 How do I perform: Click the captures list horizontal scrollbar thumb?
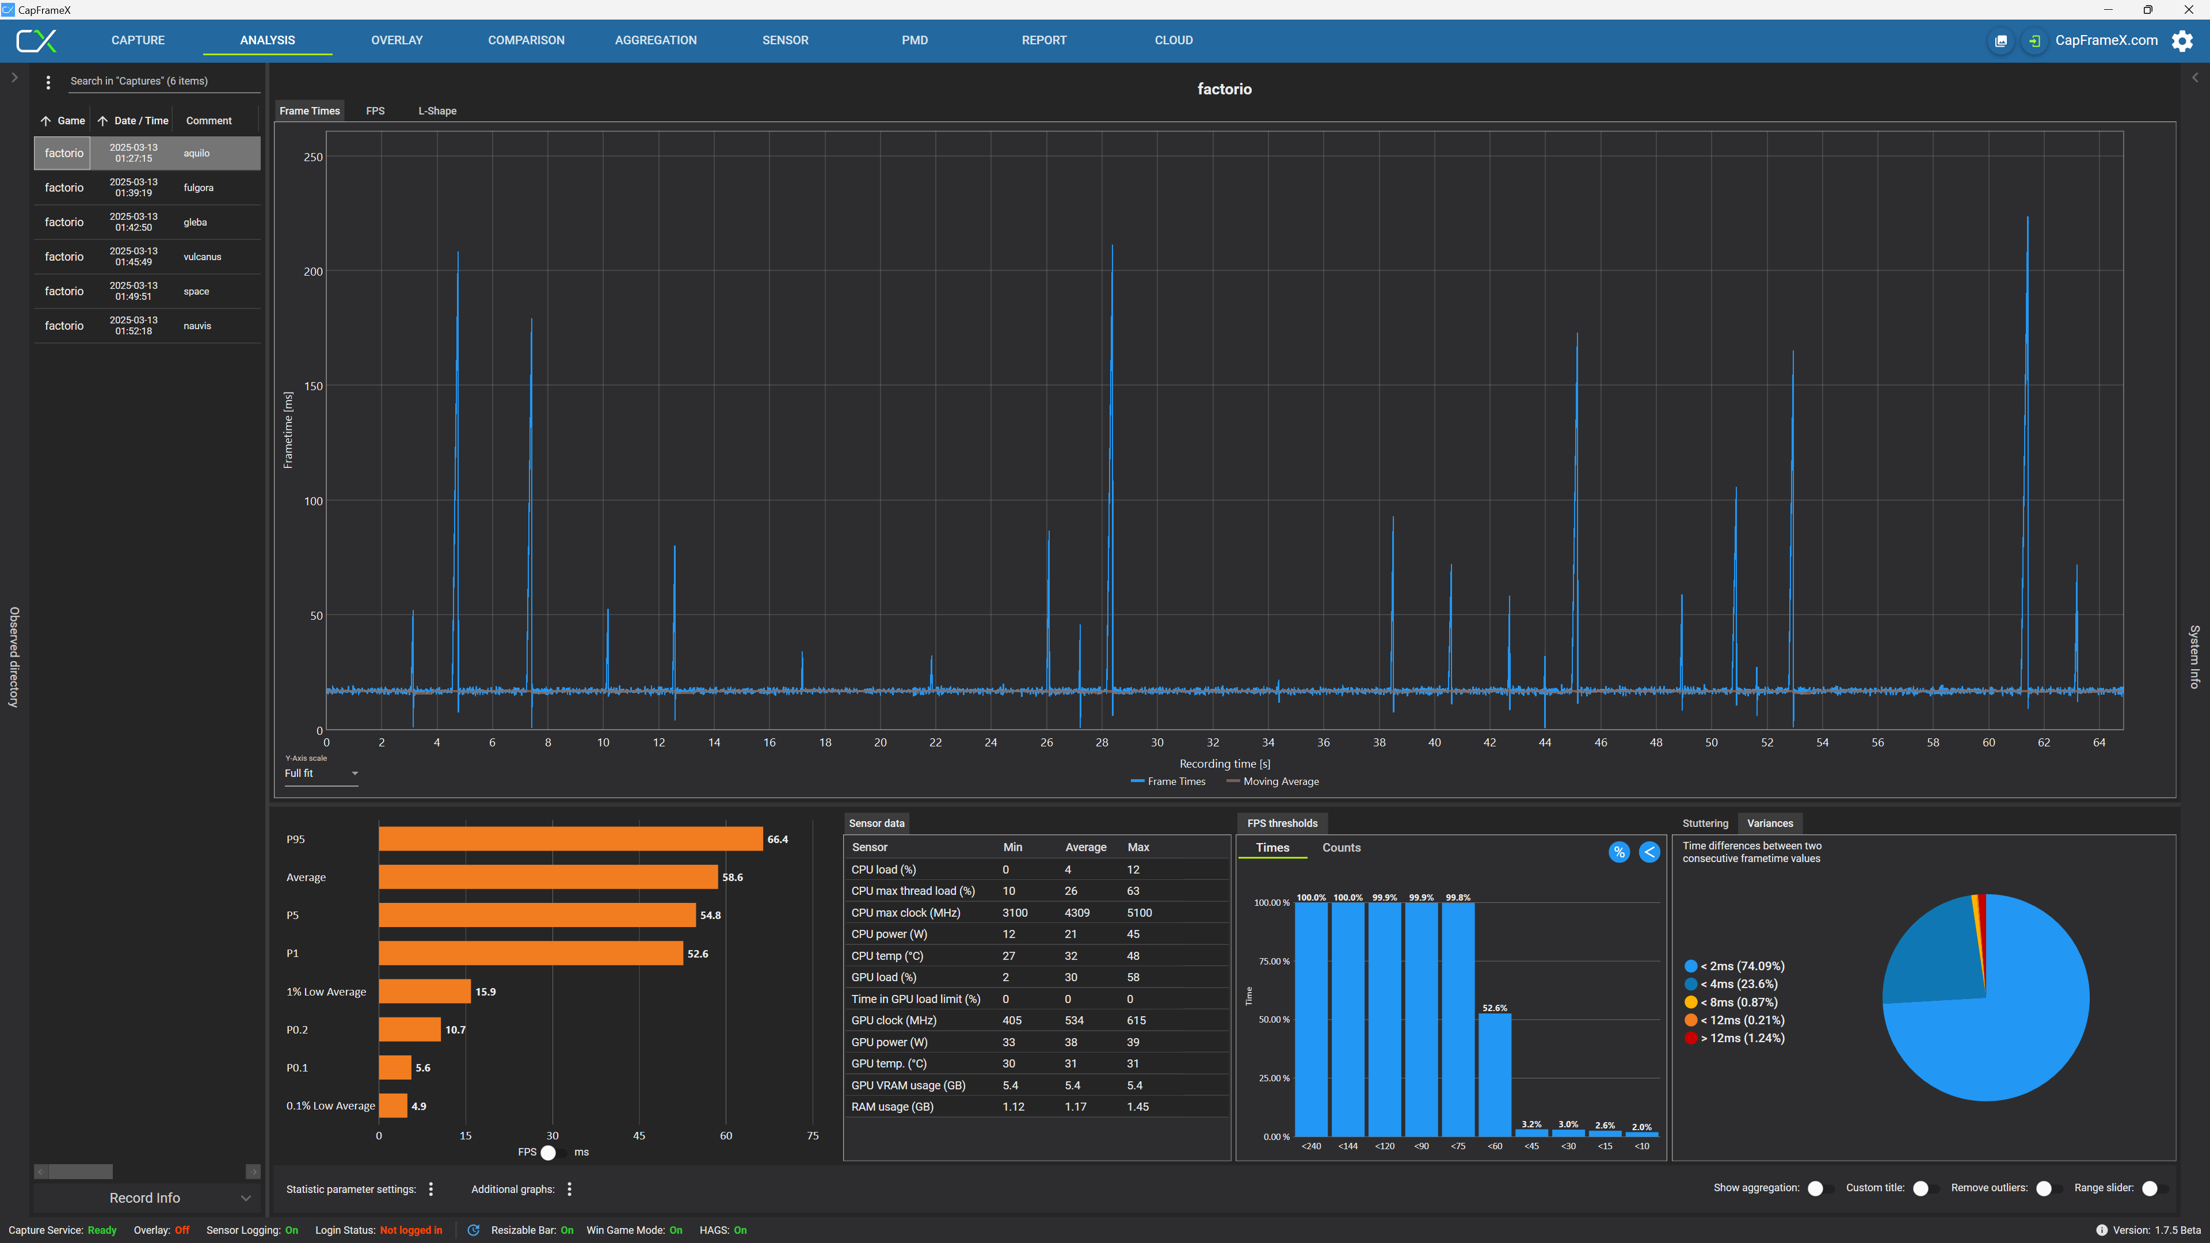point(81,1171)
